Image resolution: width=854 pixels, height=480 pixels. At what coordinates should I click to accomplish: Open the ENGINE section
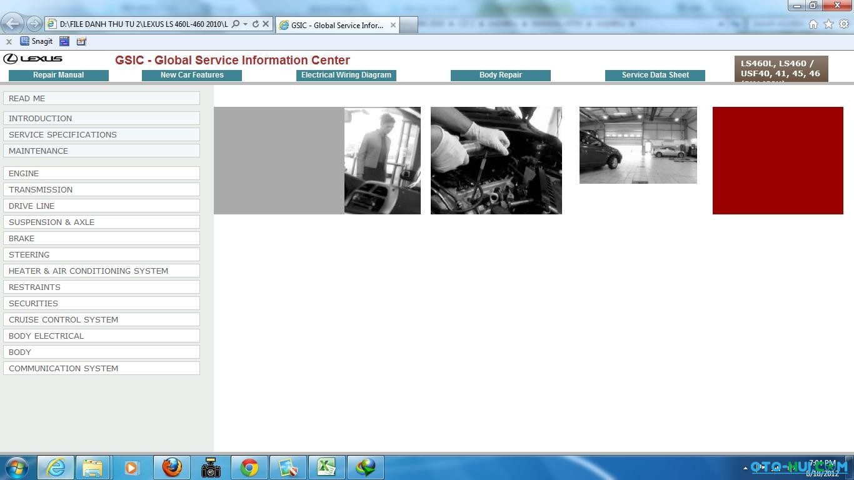click(x=101, y=173)
